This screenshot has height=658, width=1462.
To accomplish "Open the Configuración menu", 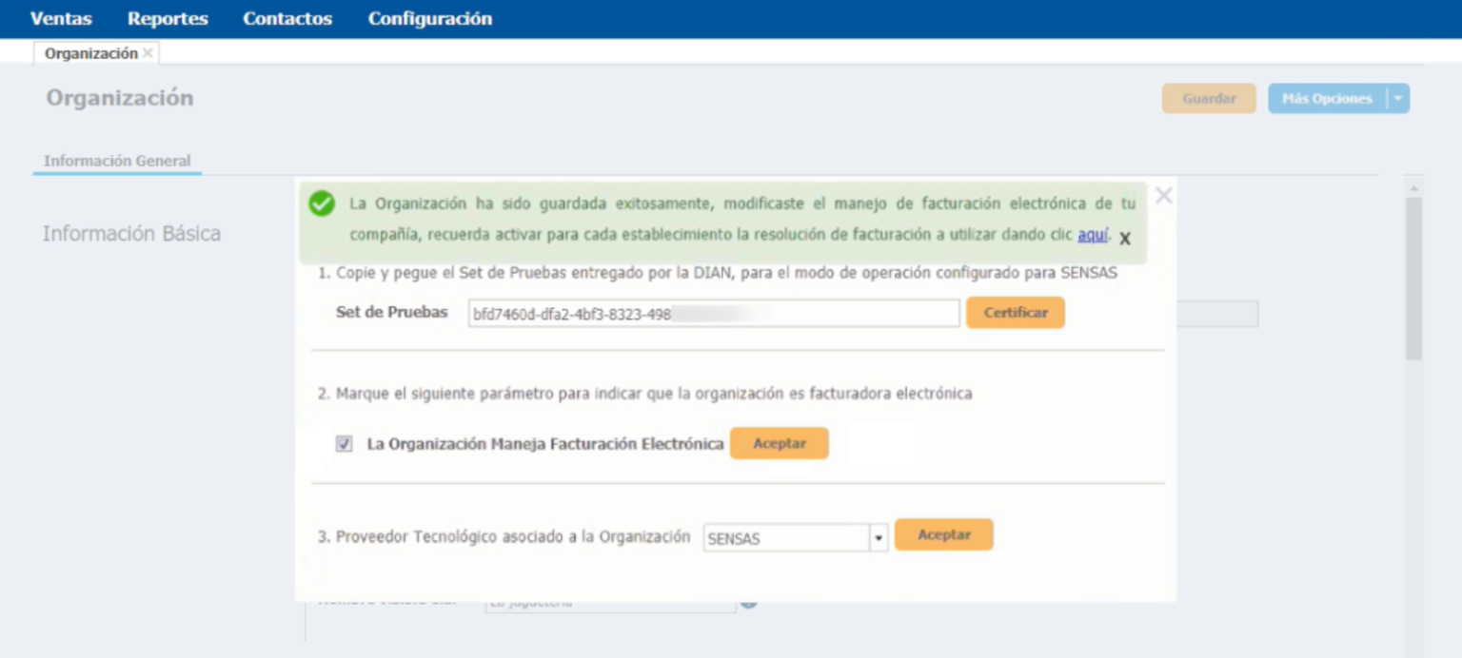I will pos(430,19).
